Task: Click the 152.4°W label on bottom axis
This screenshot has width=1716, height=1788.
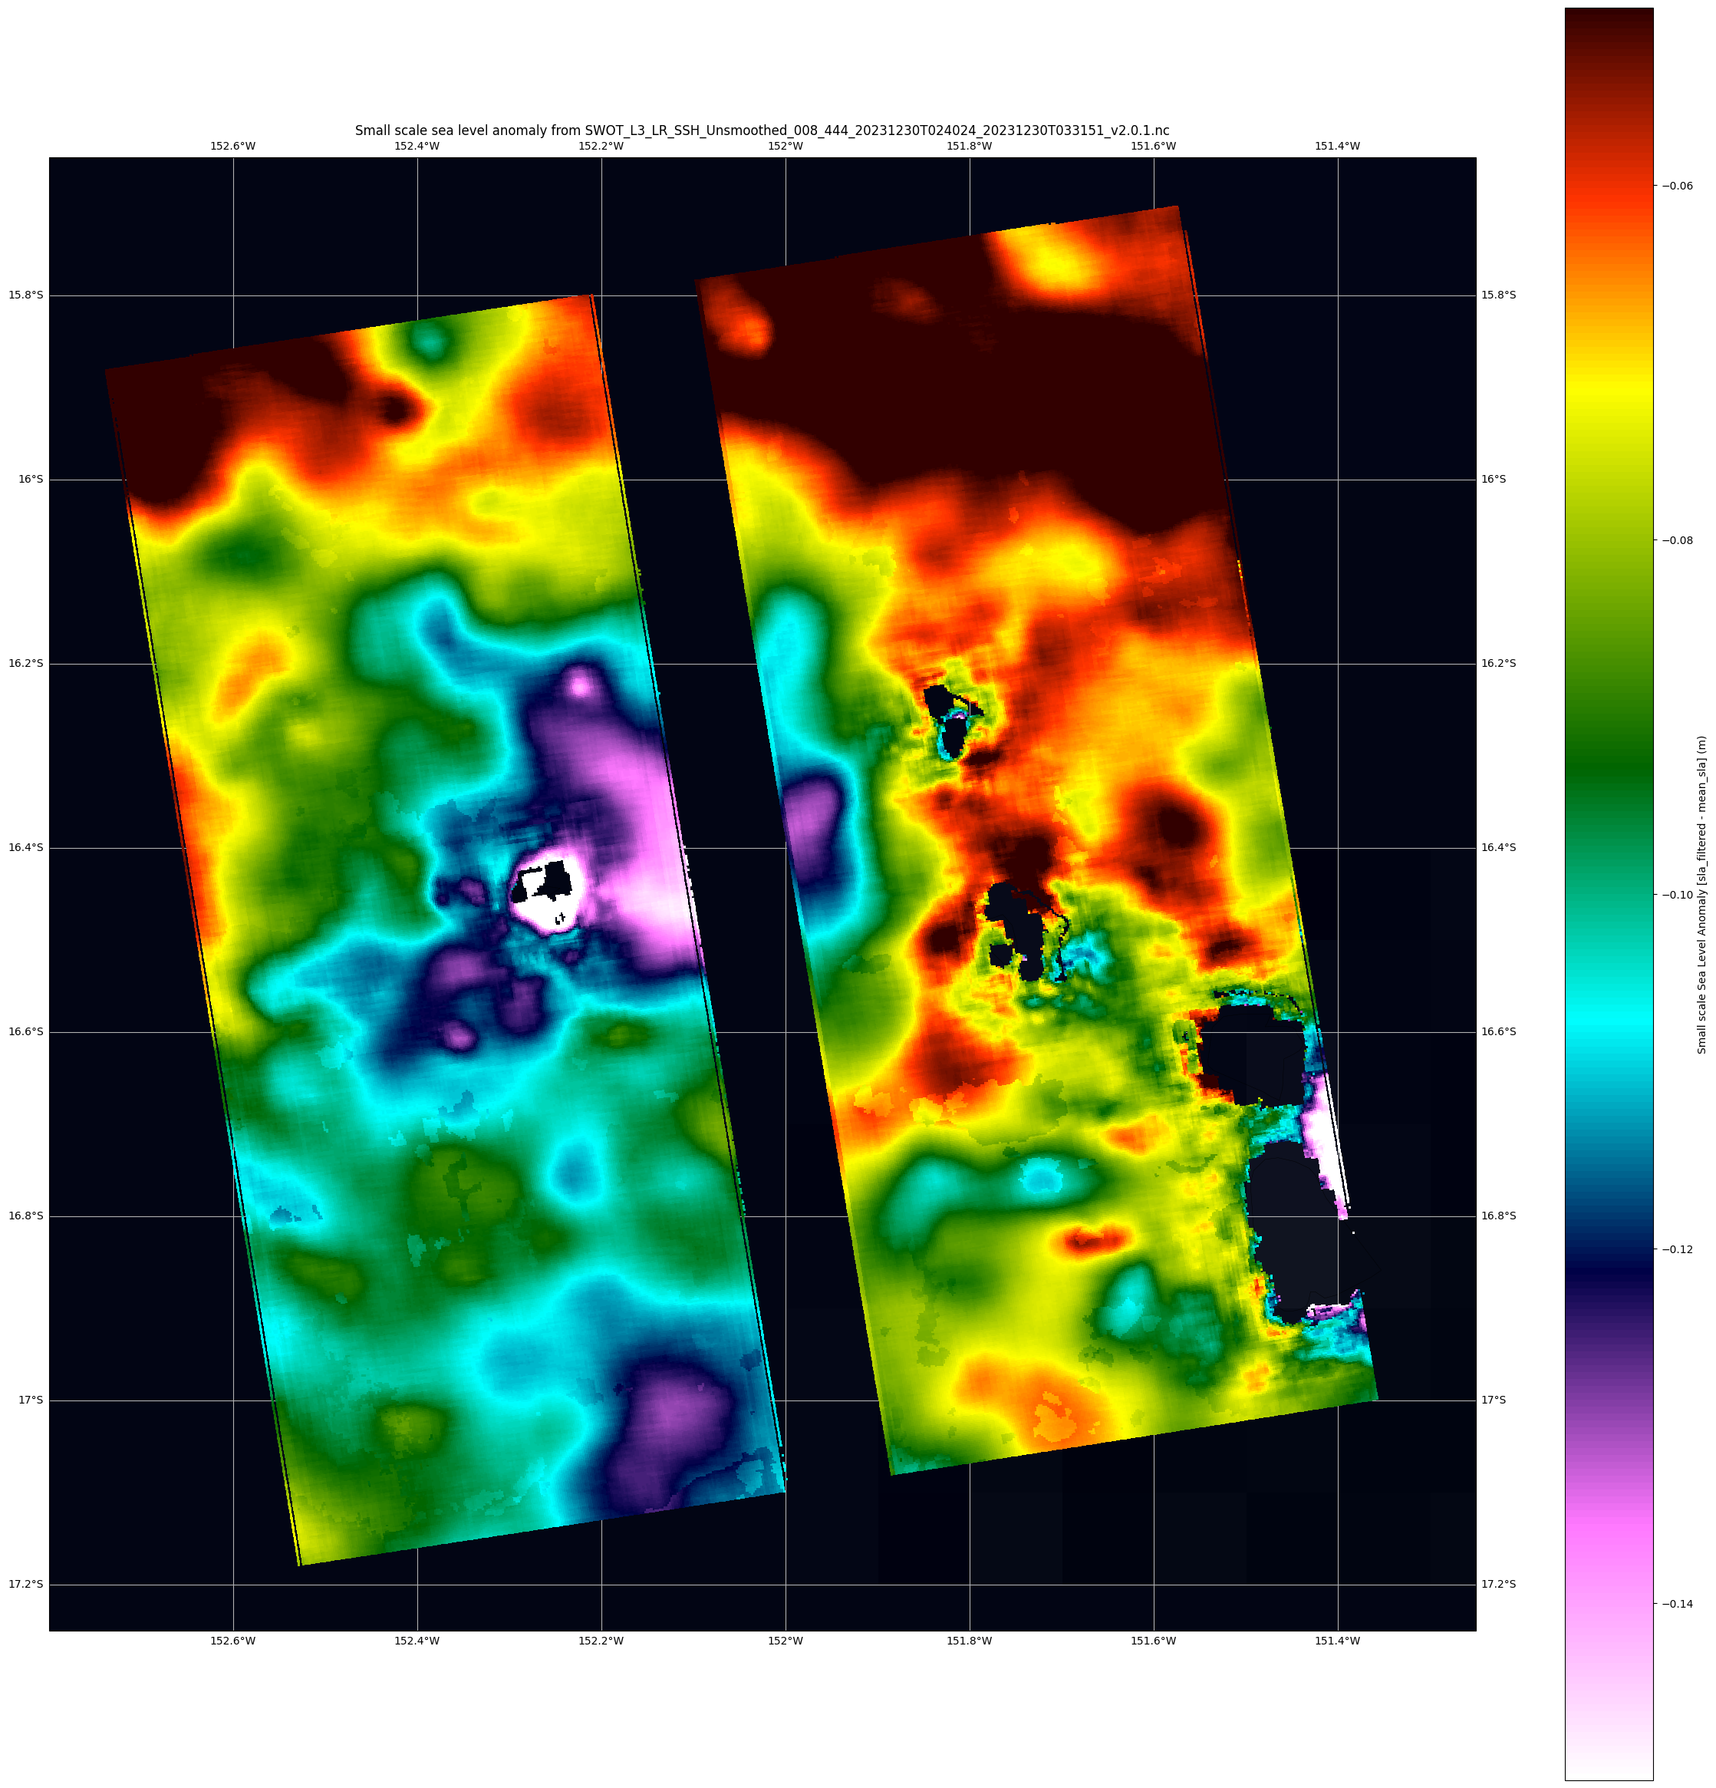Action: 417,1641
